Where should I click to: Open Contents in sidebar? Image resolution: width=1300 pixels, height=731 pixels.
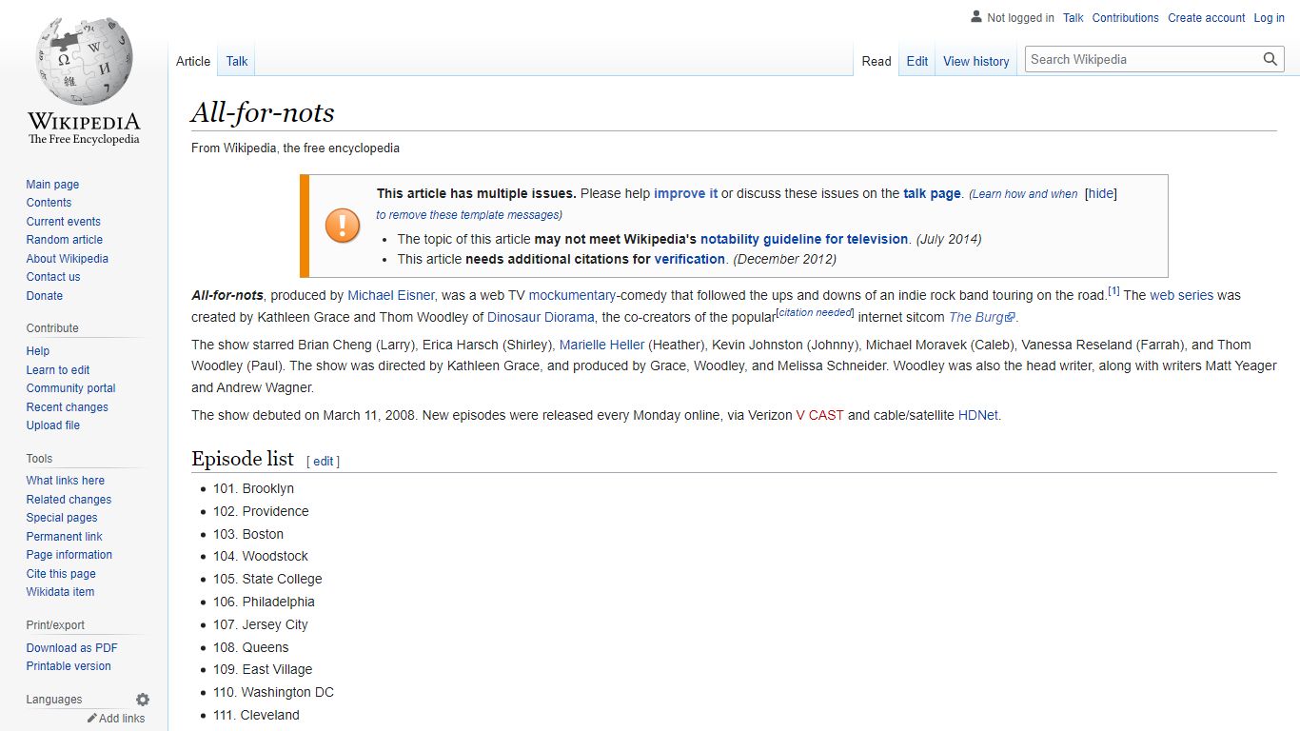coord(49,203)
